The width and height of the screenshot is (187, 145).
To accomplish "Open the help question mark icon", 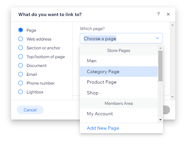I will coord(158,14).
